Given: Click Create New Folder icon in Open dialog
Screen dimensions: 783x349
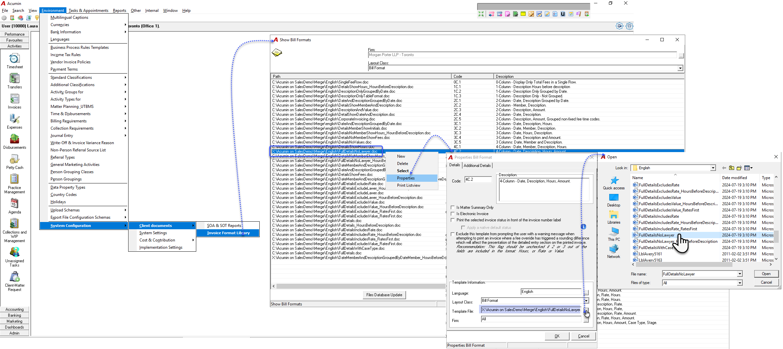Looking at the screenshot, I should [x=739, y=168].
